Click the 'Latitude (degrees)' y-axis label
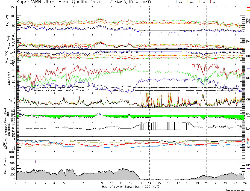The height and width of the screenshot is (191, 250). [x=5, y=129]
